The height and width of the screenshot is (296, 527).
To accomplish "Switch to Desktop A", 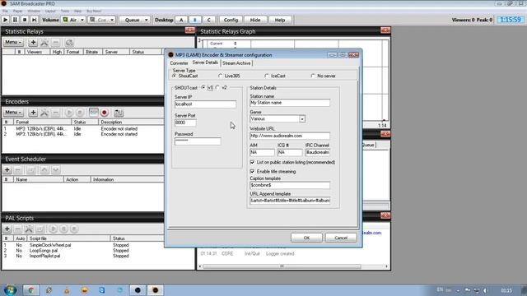I will (x=181, y=20).
